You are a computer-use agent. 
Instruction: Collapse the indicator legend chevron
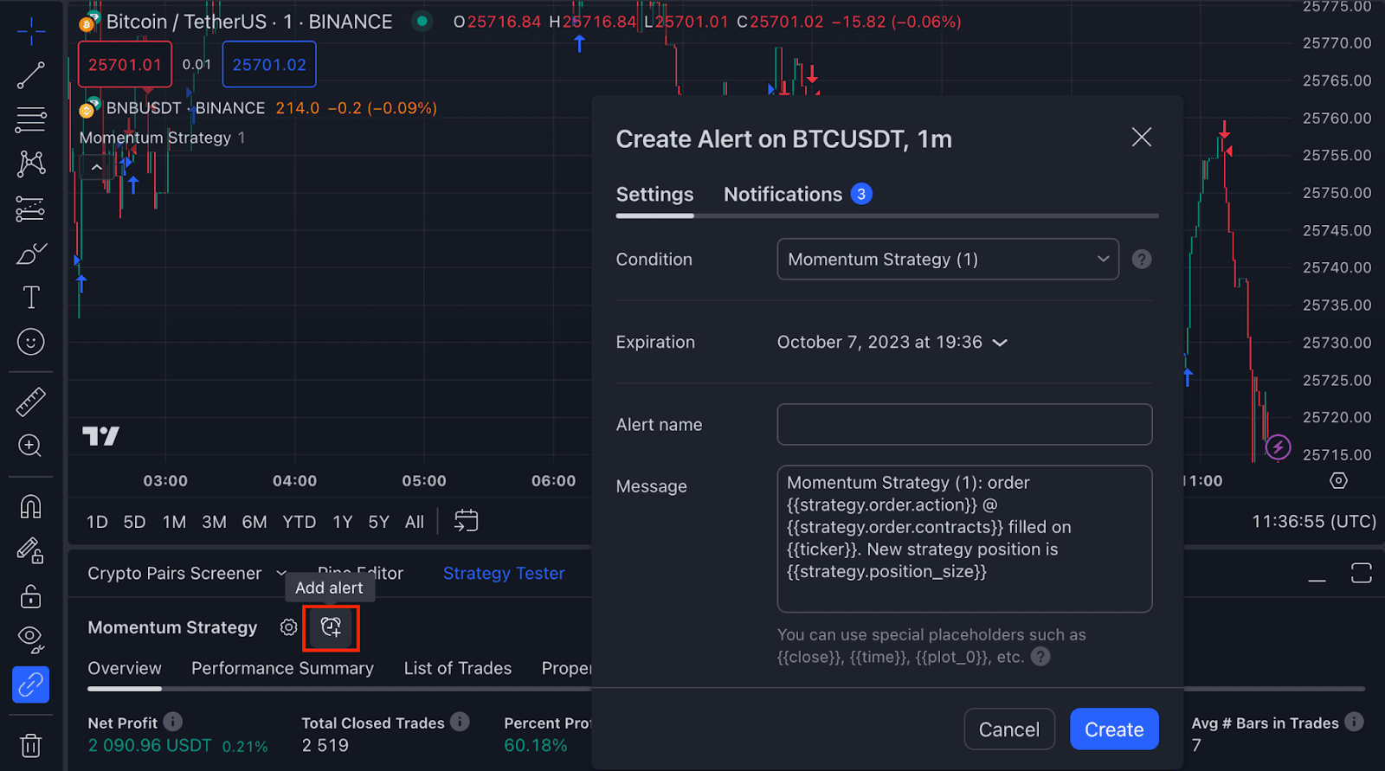click(97, 167)
